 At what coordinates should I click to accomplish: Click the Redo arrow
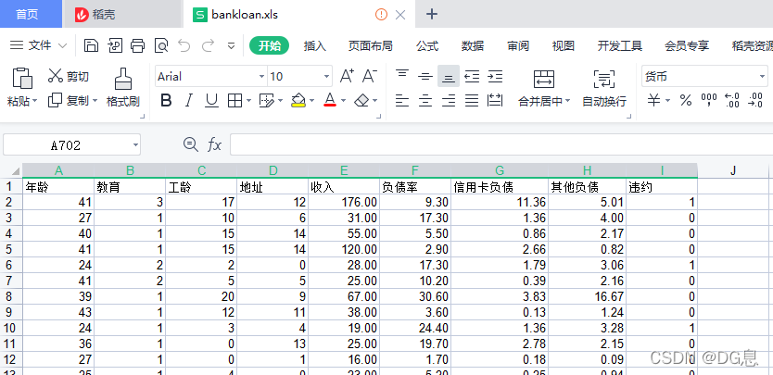[x=208, y=45]
